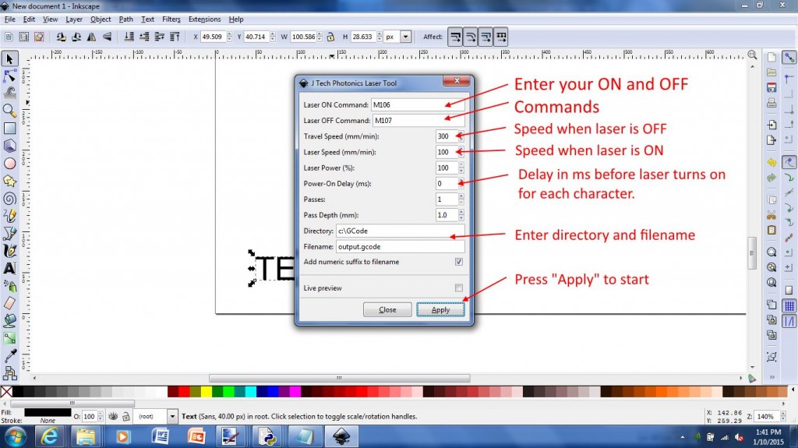Click the horizontal canvas scrollbar
The width and height of the screenshot is (798, 448).
click(x=340, y=378)
